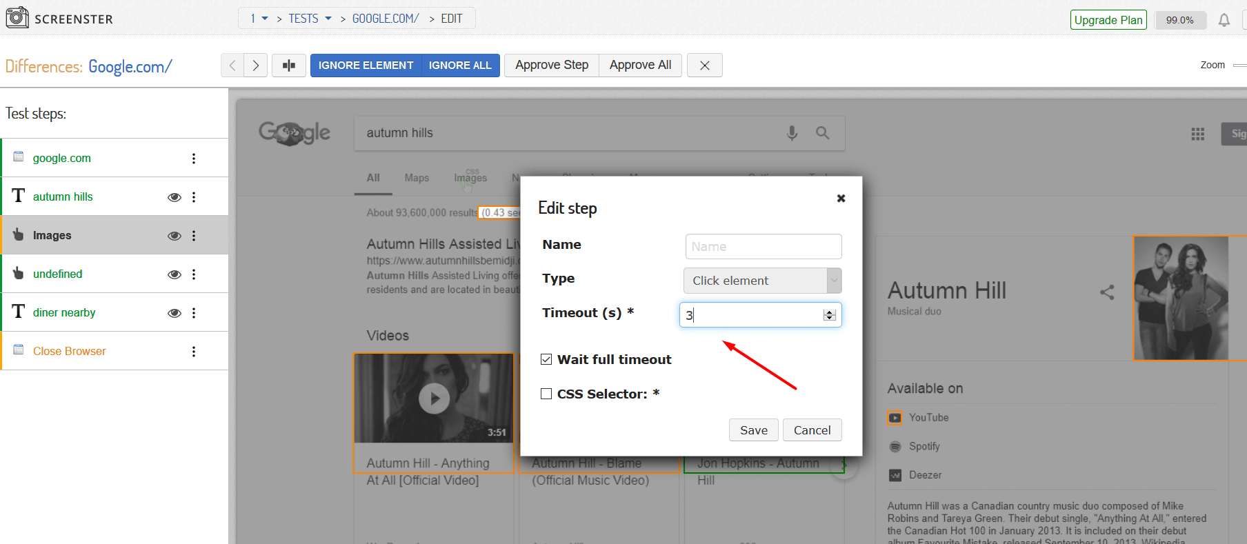Select the Maps search tab
Viewport: 1247px width, 544px height.
(x=417, y=178)
